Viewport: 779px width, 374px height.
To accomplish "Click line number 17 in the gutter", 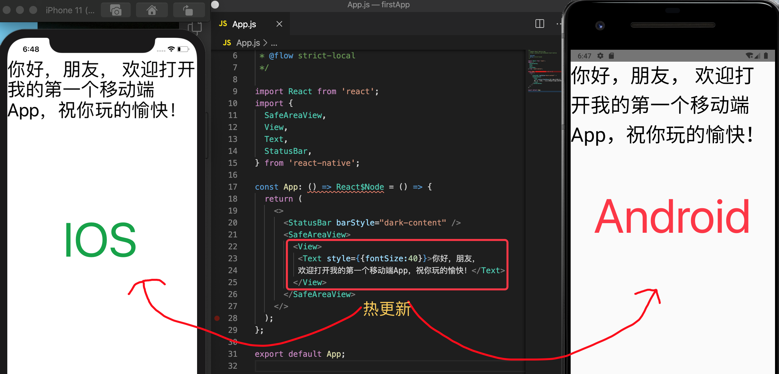I will click(233, 187).
